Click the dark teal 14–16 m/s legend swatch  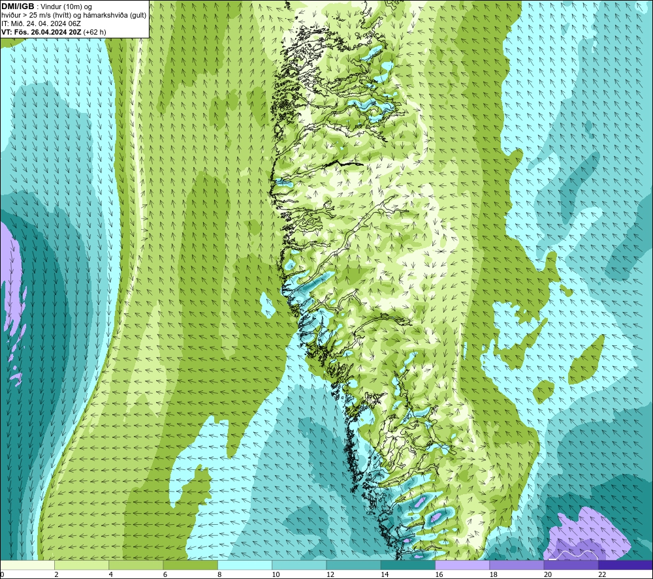(x=408, y=565)
